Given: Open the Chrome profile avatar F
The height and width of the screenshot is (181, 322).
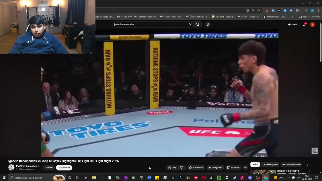Looking at the screenshot, I should tap(312, 11).
